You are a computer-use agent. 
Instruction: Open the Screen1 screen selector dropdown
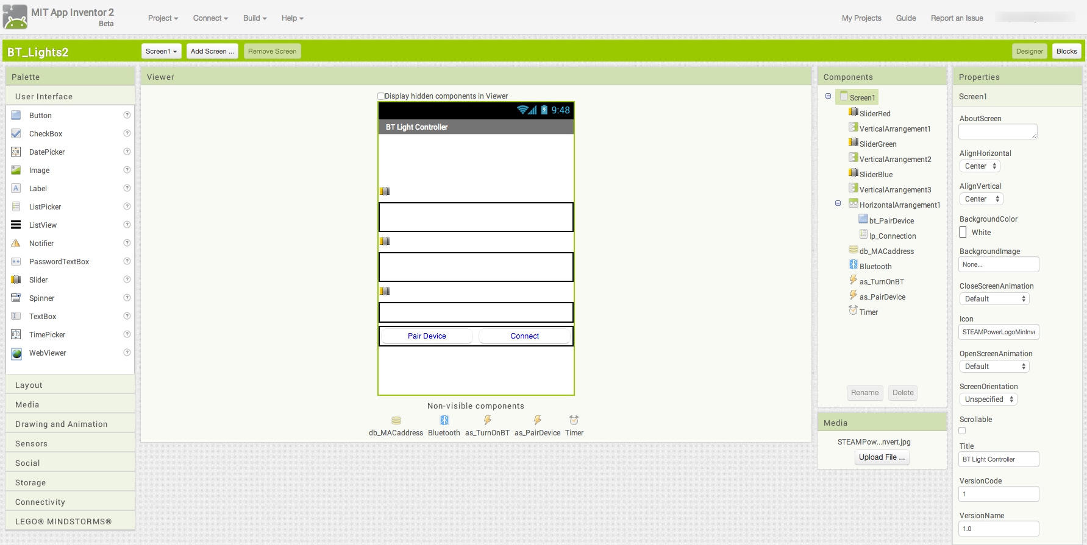point(161,51)
